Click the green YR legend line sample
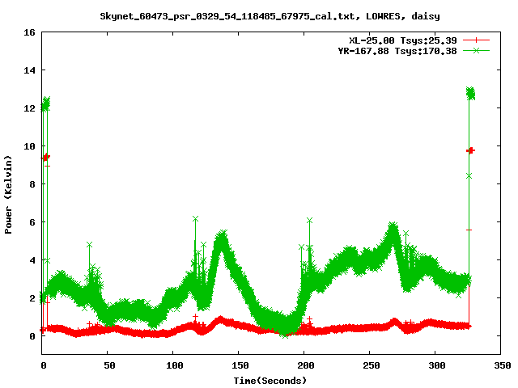Screen dimensions: 518x388 tap(476, 50)
